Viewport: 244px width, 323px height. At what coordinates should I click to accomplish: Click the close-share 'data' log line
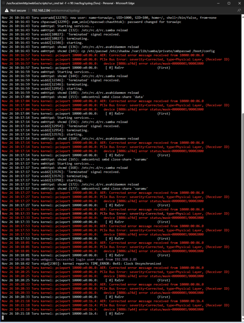point(73,97)
